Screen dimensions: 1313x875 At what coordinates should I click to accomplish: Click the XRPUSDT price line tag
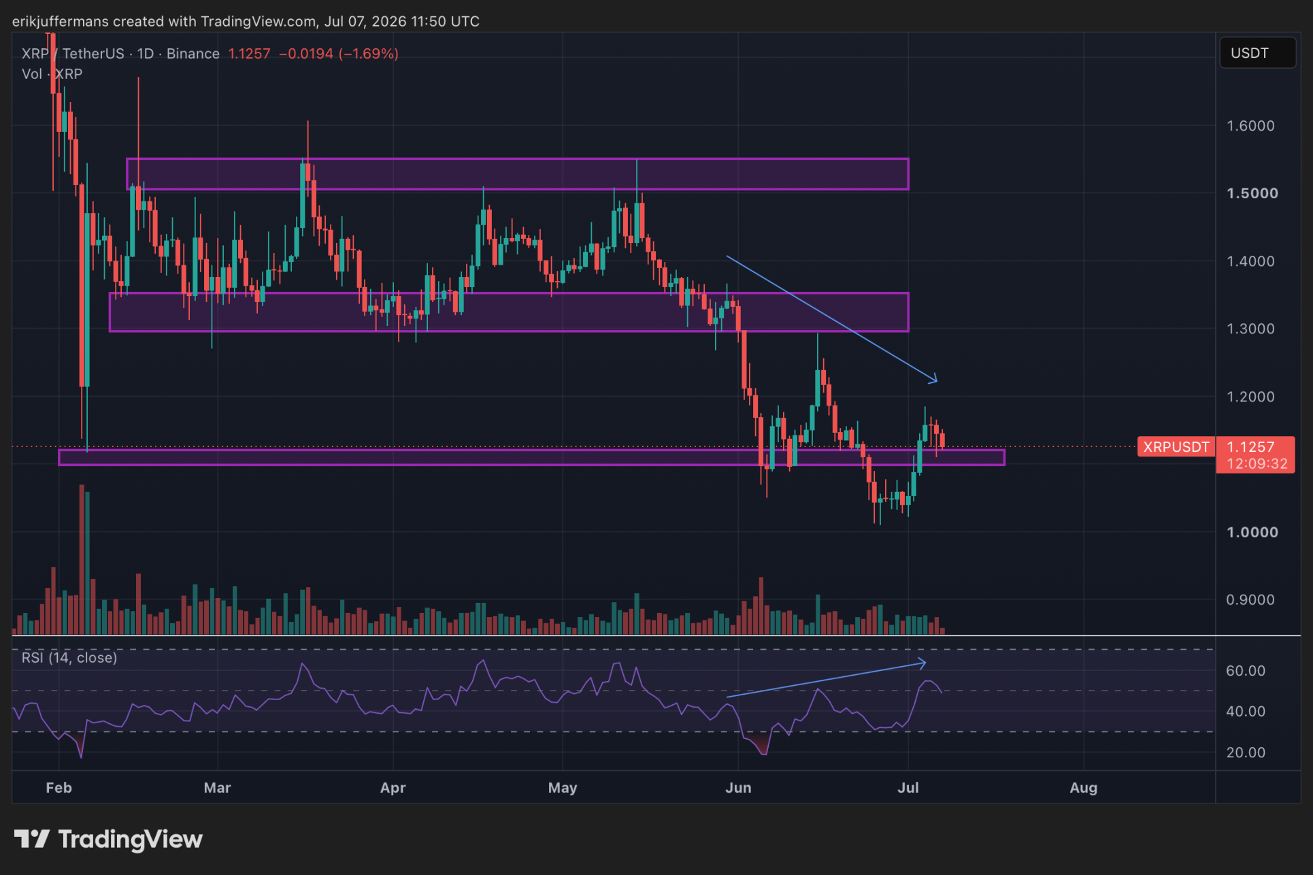click(x=1176, y=447)
